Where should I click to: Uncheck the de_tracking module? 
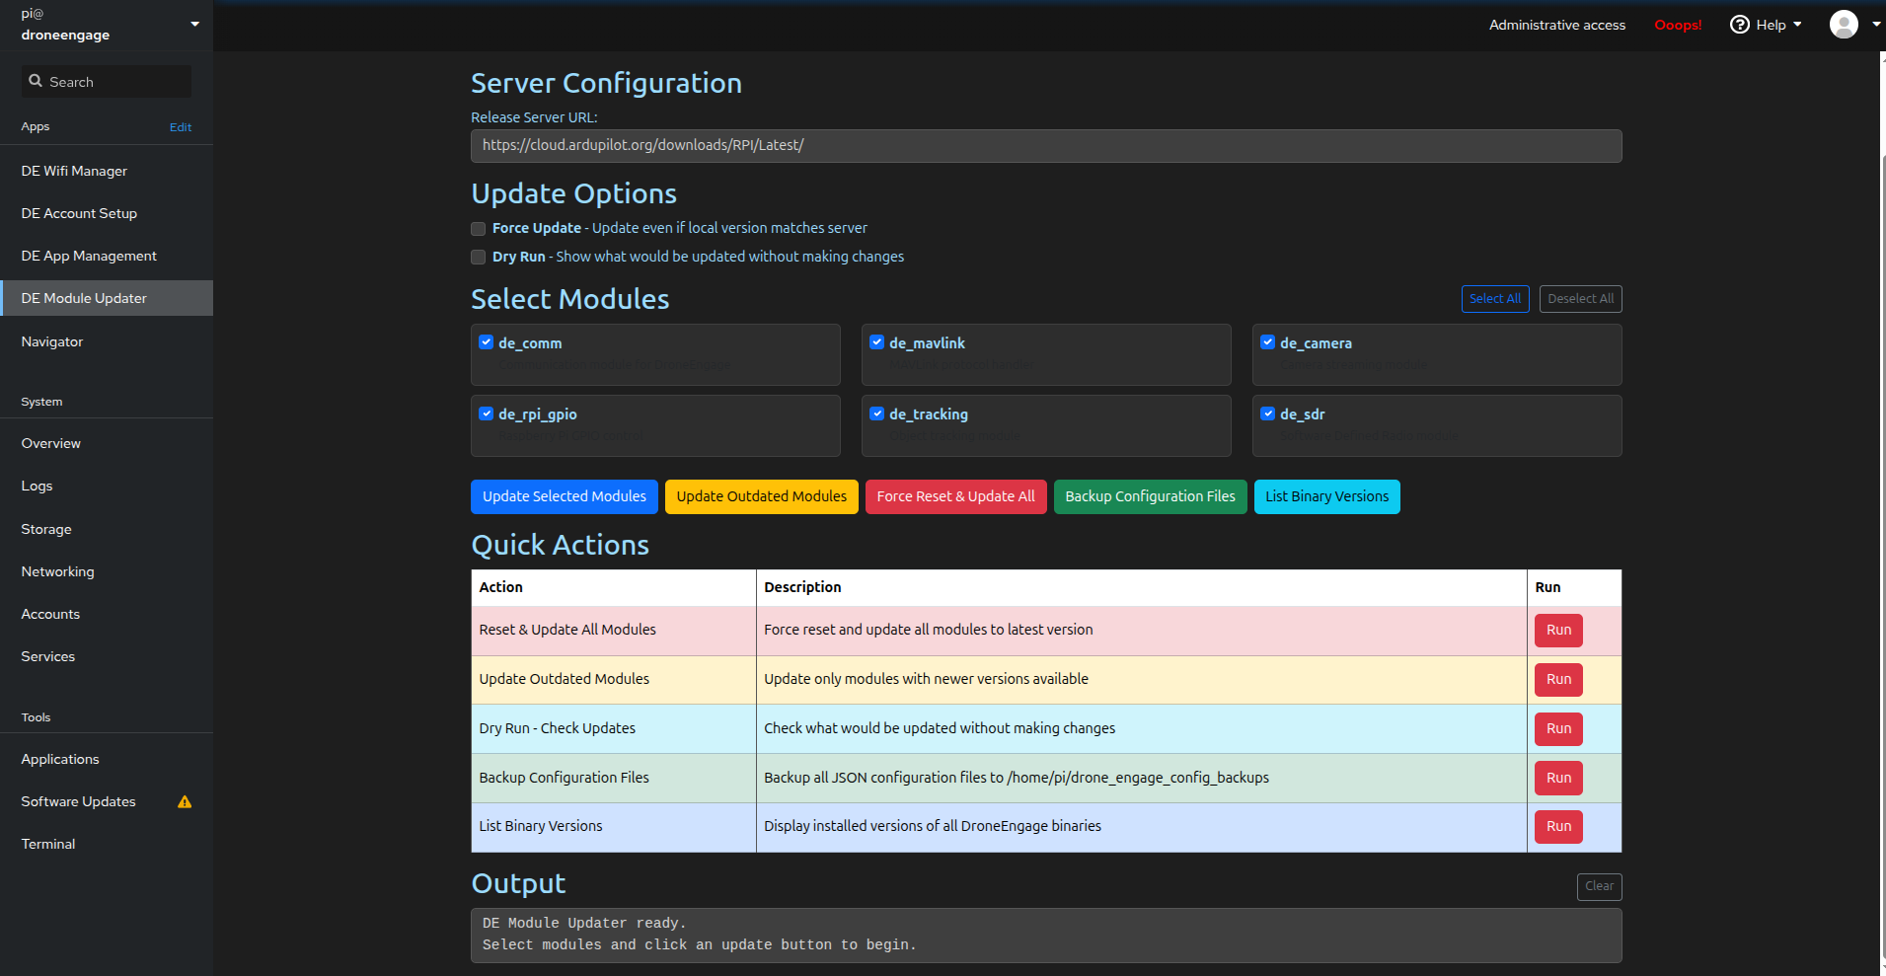pyautogui.click(x=876, y=413)
